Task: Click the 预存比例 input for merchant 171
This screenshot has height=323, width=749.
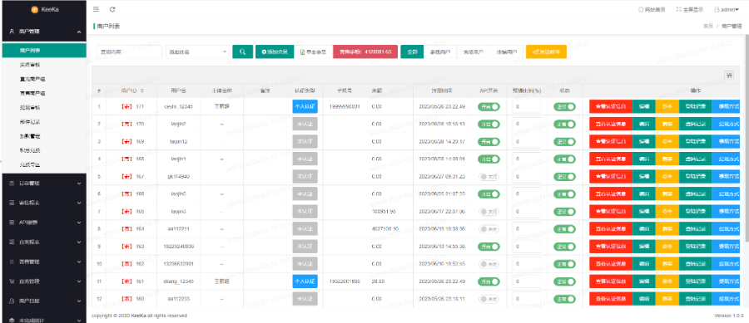Action: 527,107
